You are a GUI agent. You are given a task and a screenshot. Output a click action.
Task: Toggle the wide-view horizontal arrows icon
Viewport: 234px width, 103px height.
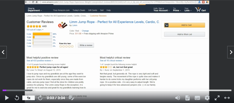pyautogui.click(x=227, y=98)
